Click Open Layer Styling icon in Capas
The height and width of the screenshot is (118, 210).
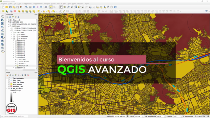(7, 75)
